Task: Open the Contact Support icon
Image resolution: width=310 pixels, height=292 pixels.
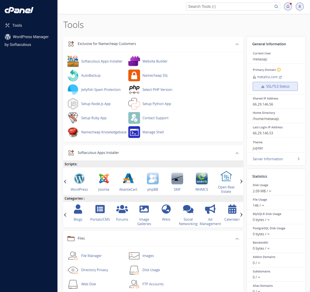Action: pyautogui.click(x=134, y=118)
